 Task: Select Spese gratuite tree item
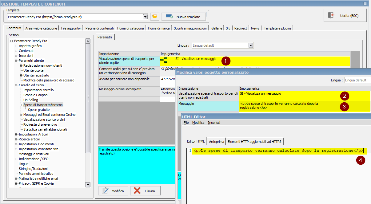(39, 110)
